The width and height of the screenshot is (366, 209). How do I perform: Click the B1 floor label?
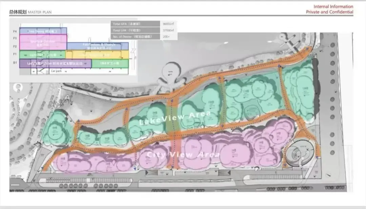click(x=15, y=63)
